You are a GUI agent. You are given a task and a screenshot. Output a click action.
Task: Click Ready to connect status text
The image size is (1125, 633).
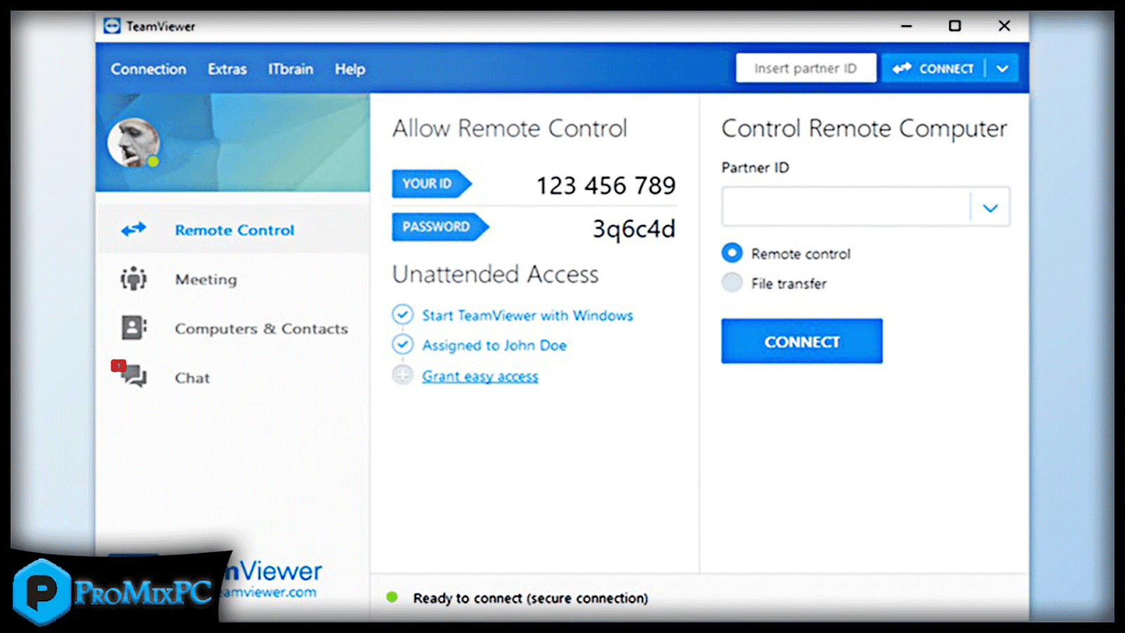click(x=531, y=598)
